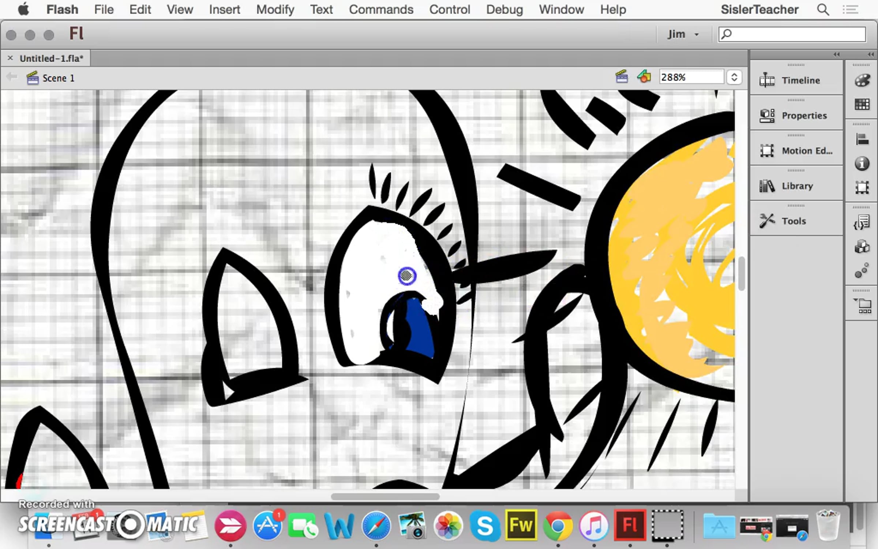Open the Components cubes panel icon
This screenshot has width=878, height=549.
pos(862,247)
